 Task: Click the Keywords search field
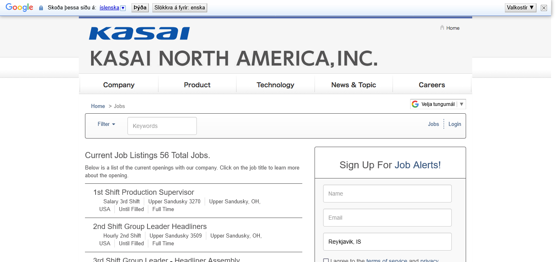pos(162,126)
